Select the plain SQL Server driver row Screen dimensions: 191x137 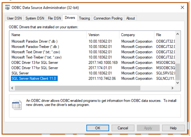coord(20,73)
